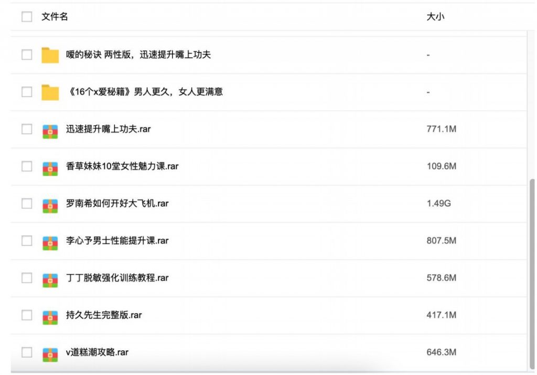Click the rar icon of 香草妹妹10堂女性魅力课.rar

[x=50, y=169]
